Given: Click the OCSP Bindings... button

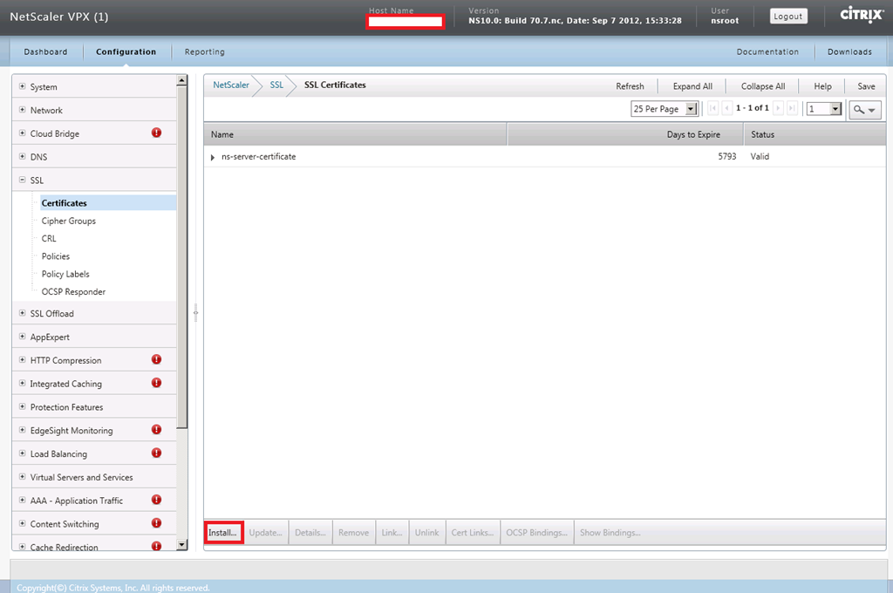Looking at the screenshot, I should (x=536, y=533).
